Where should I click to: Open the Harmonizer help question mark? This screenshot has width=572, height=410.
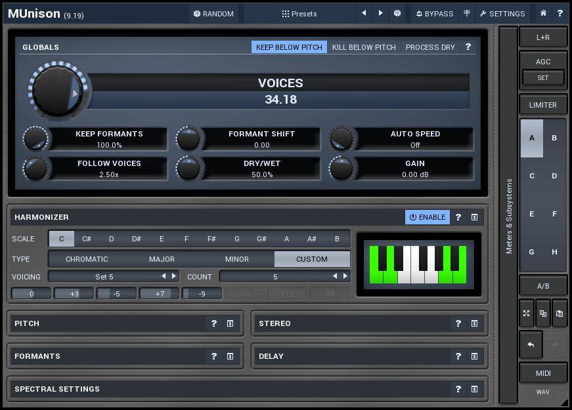point(458,217)
